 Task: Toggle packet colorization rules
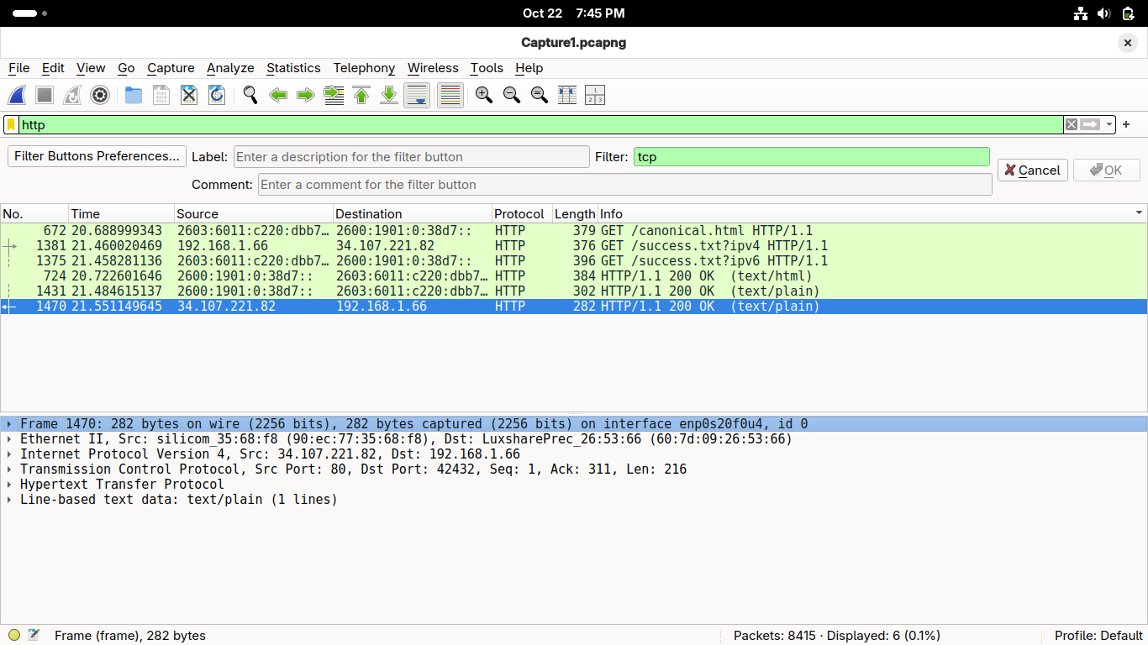(450, 96)
